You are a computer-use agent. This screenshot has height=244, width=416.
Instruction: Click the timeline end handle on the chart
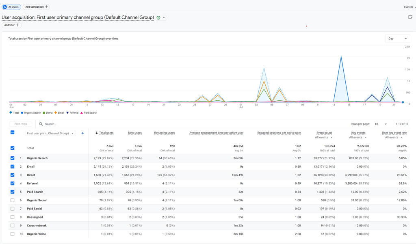(403, 103)
